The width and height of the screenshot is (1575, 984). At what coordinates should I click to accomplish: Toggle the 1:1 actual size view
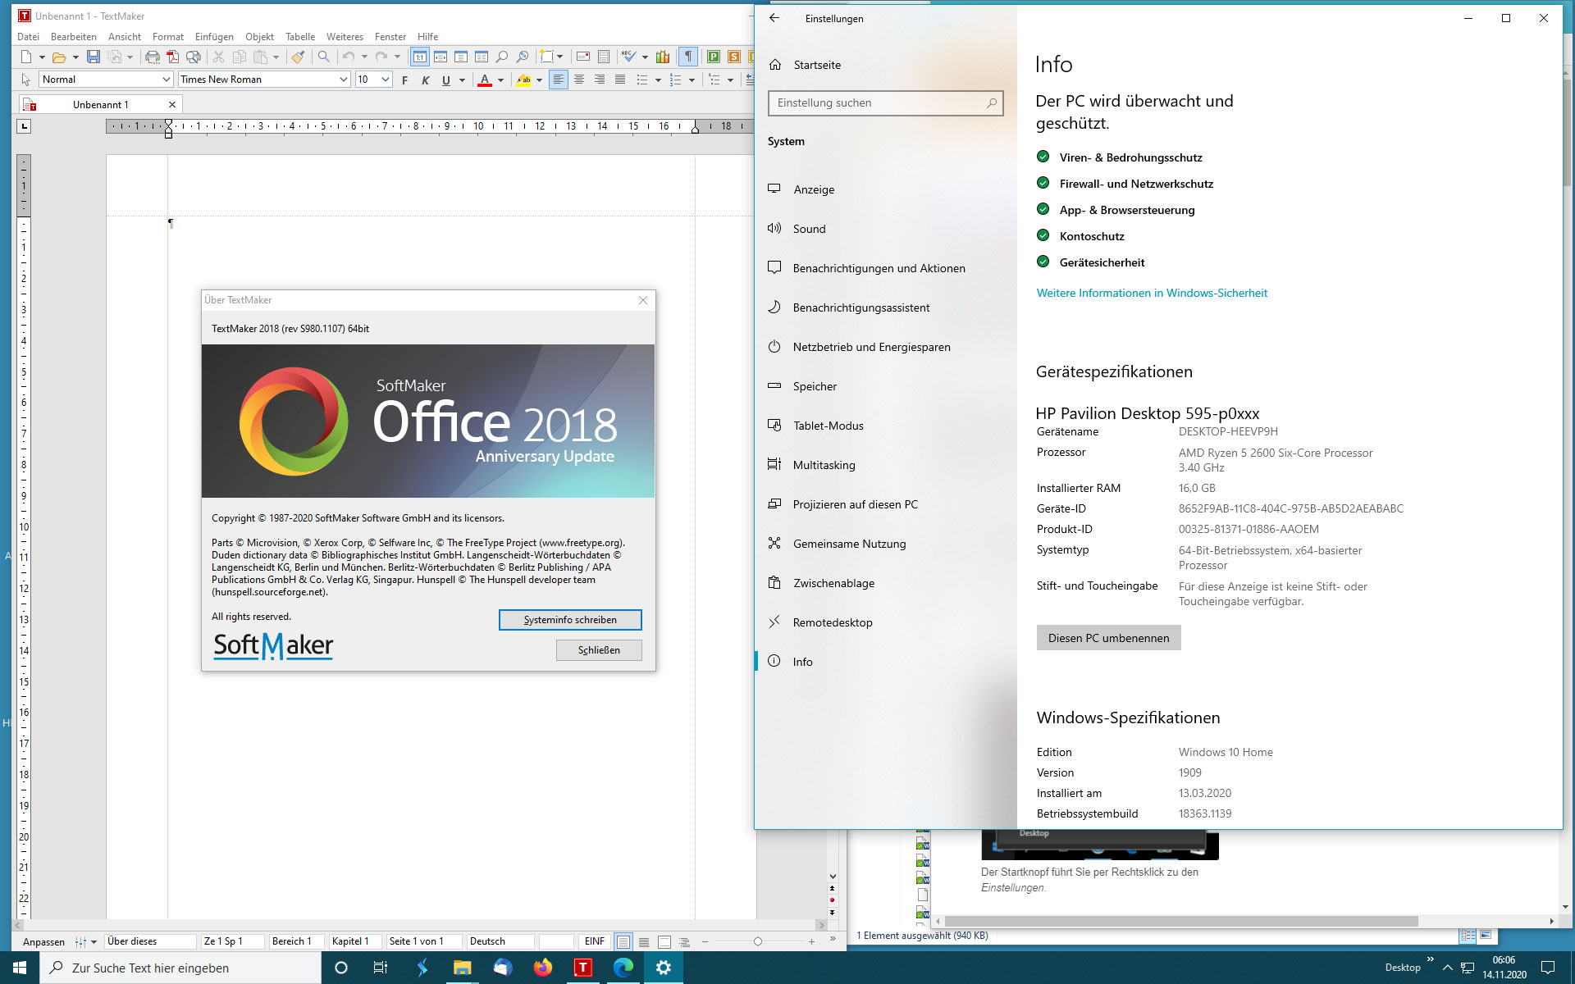(420, 57)
